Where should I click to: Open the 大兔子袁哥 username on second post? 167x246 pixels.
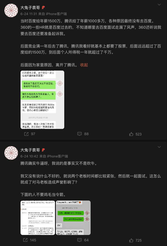click(30, 150)
